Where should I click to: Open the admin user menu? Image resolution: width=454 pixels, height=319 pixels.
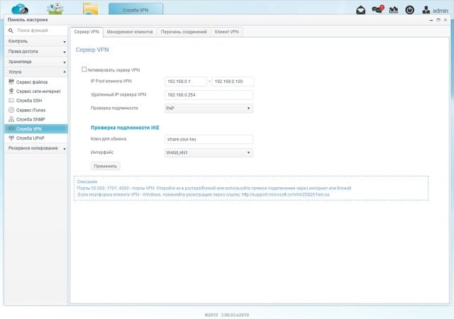click(435, 11)
